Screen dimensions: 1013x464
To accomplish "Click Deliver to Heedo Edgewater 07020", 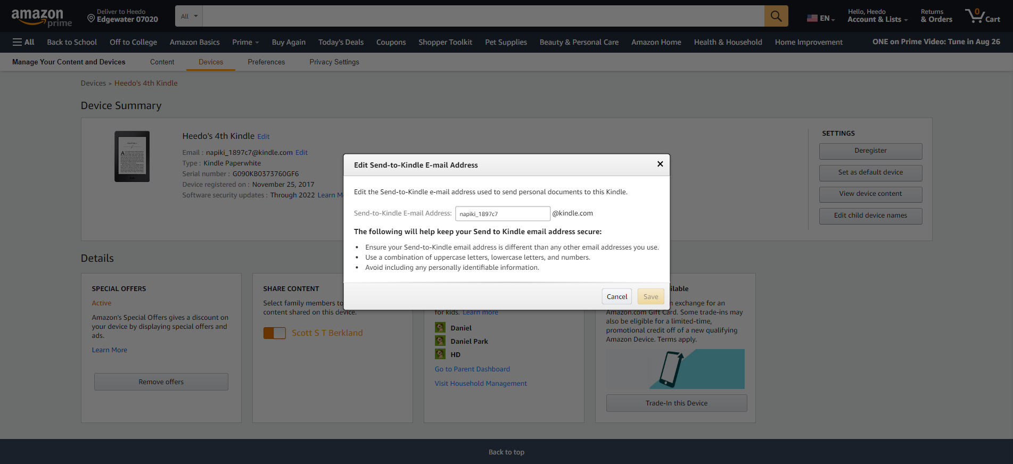I will tap(123, 16).
